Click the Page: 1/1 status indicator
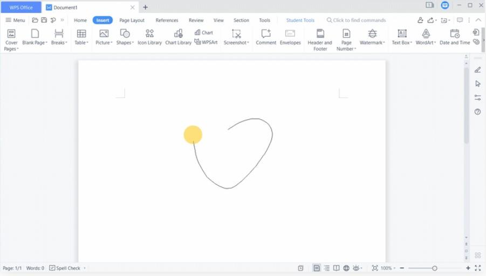Image resolution: width=486 pixels, height=276 pixels. point(12,268)
